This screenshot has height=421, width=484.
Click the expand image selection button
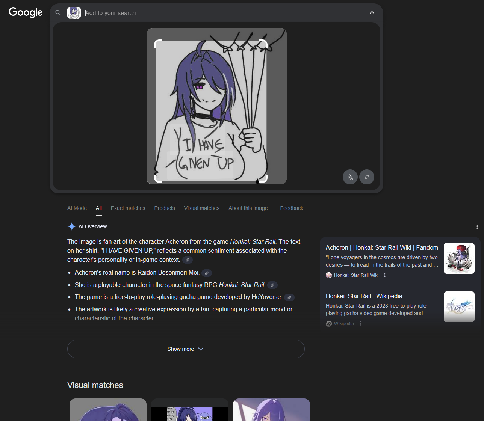pyautogui.click(x=367, y=177)
